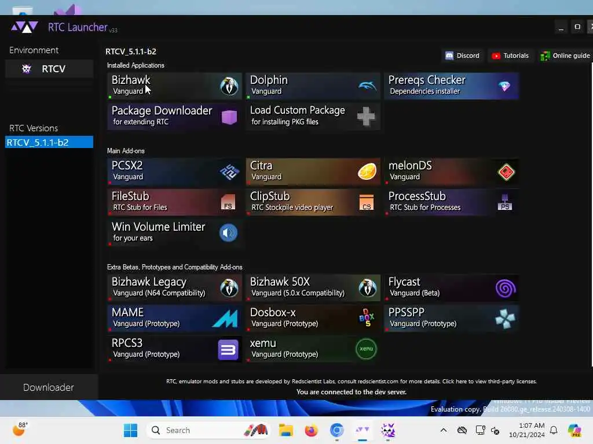Open the Downloader section
This screenshot has width=593, height=444.
tap(49, 387)
